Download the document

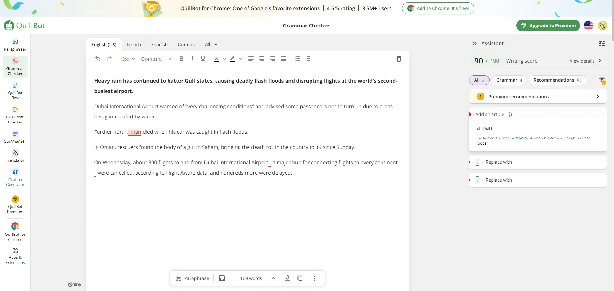288,278
